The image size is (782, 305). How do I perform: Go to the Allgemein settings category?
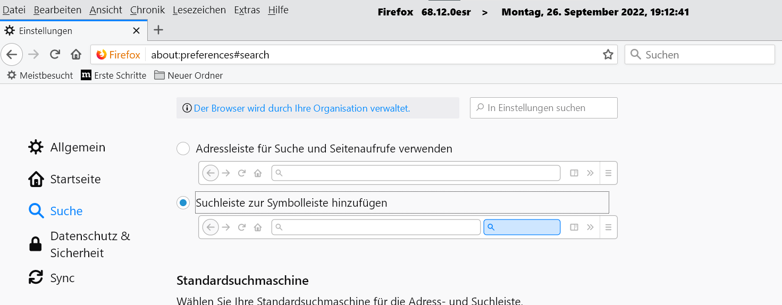tap(78, 147)
